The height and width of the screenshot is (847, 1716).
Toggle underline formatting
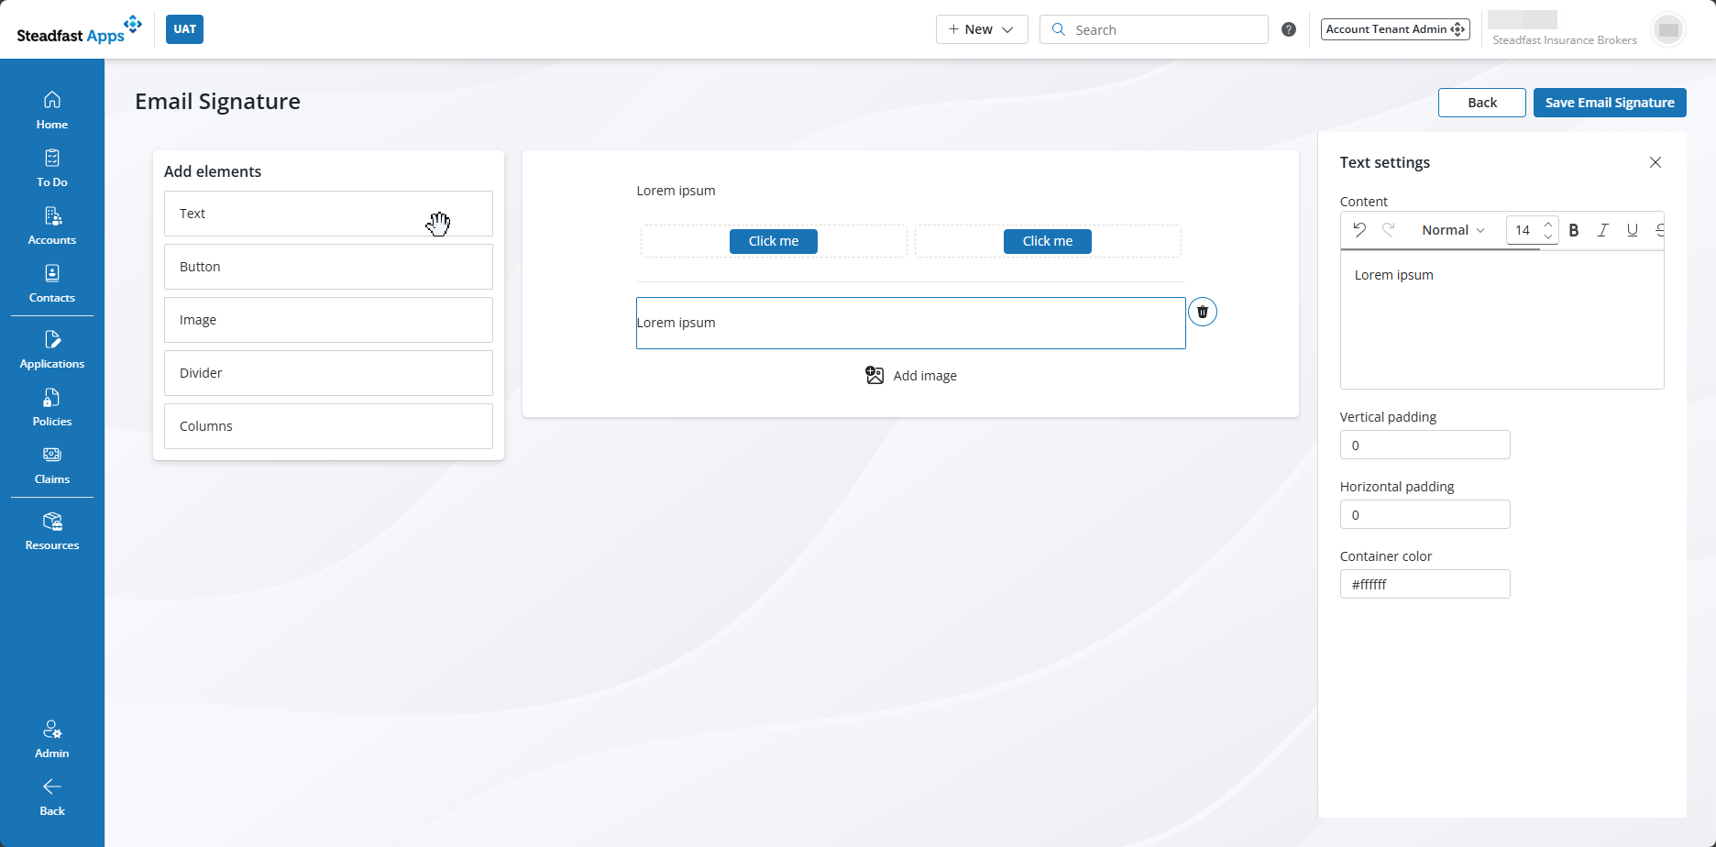[x=1633, y=230]
